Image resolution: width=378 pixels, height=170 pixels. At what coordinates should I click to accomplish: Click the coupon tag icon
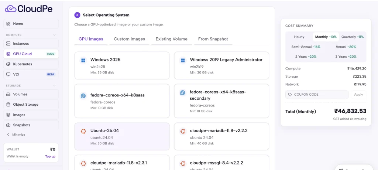(x=290, y=94)
